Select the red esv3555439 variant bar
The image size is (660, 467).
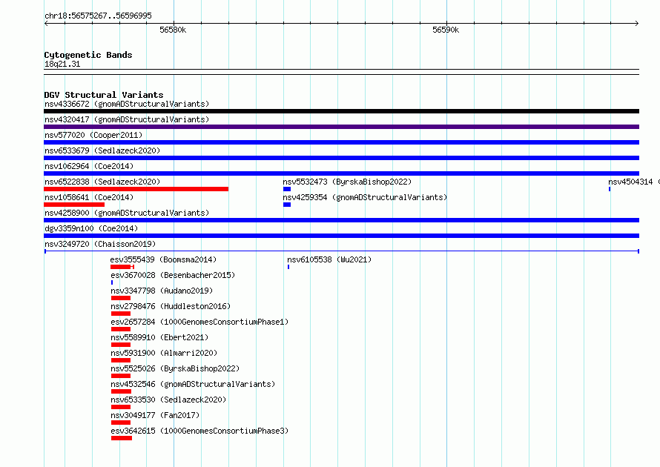click(122, 267)
